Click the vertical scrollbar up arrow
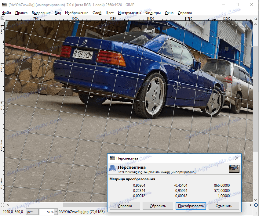Image resolution: width=259 pixels, height=216 pixels. click(x=255, y=25)
